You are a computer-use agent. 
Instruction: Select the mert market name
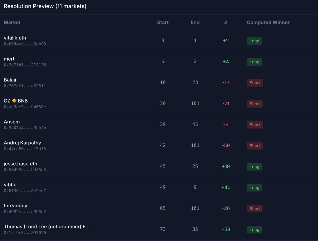tap(9, 59)
